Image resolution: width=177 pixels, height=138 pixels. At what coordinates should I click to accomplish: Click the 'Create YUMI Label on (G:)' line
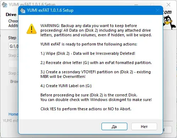point(66,86)
